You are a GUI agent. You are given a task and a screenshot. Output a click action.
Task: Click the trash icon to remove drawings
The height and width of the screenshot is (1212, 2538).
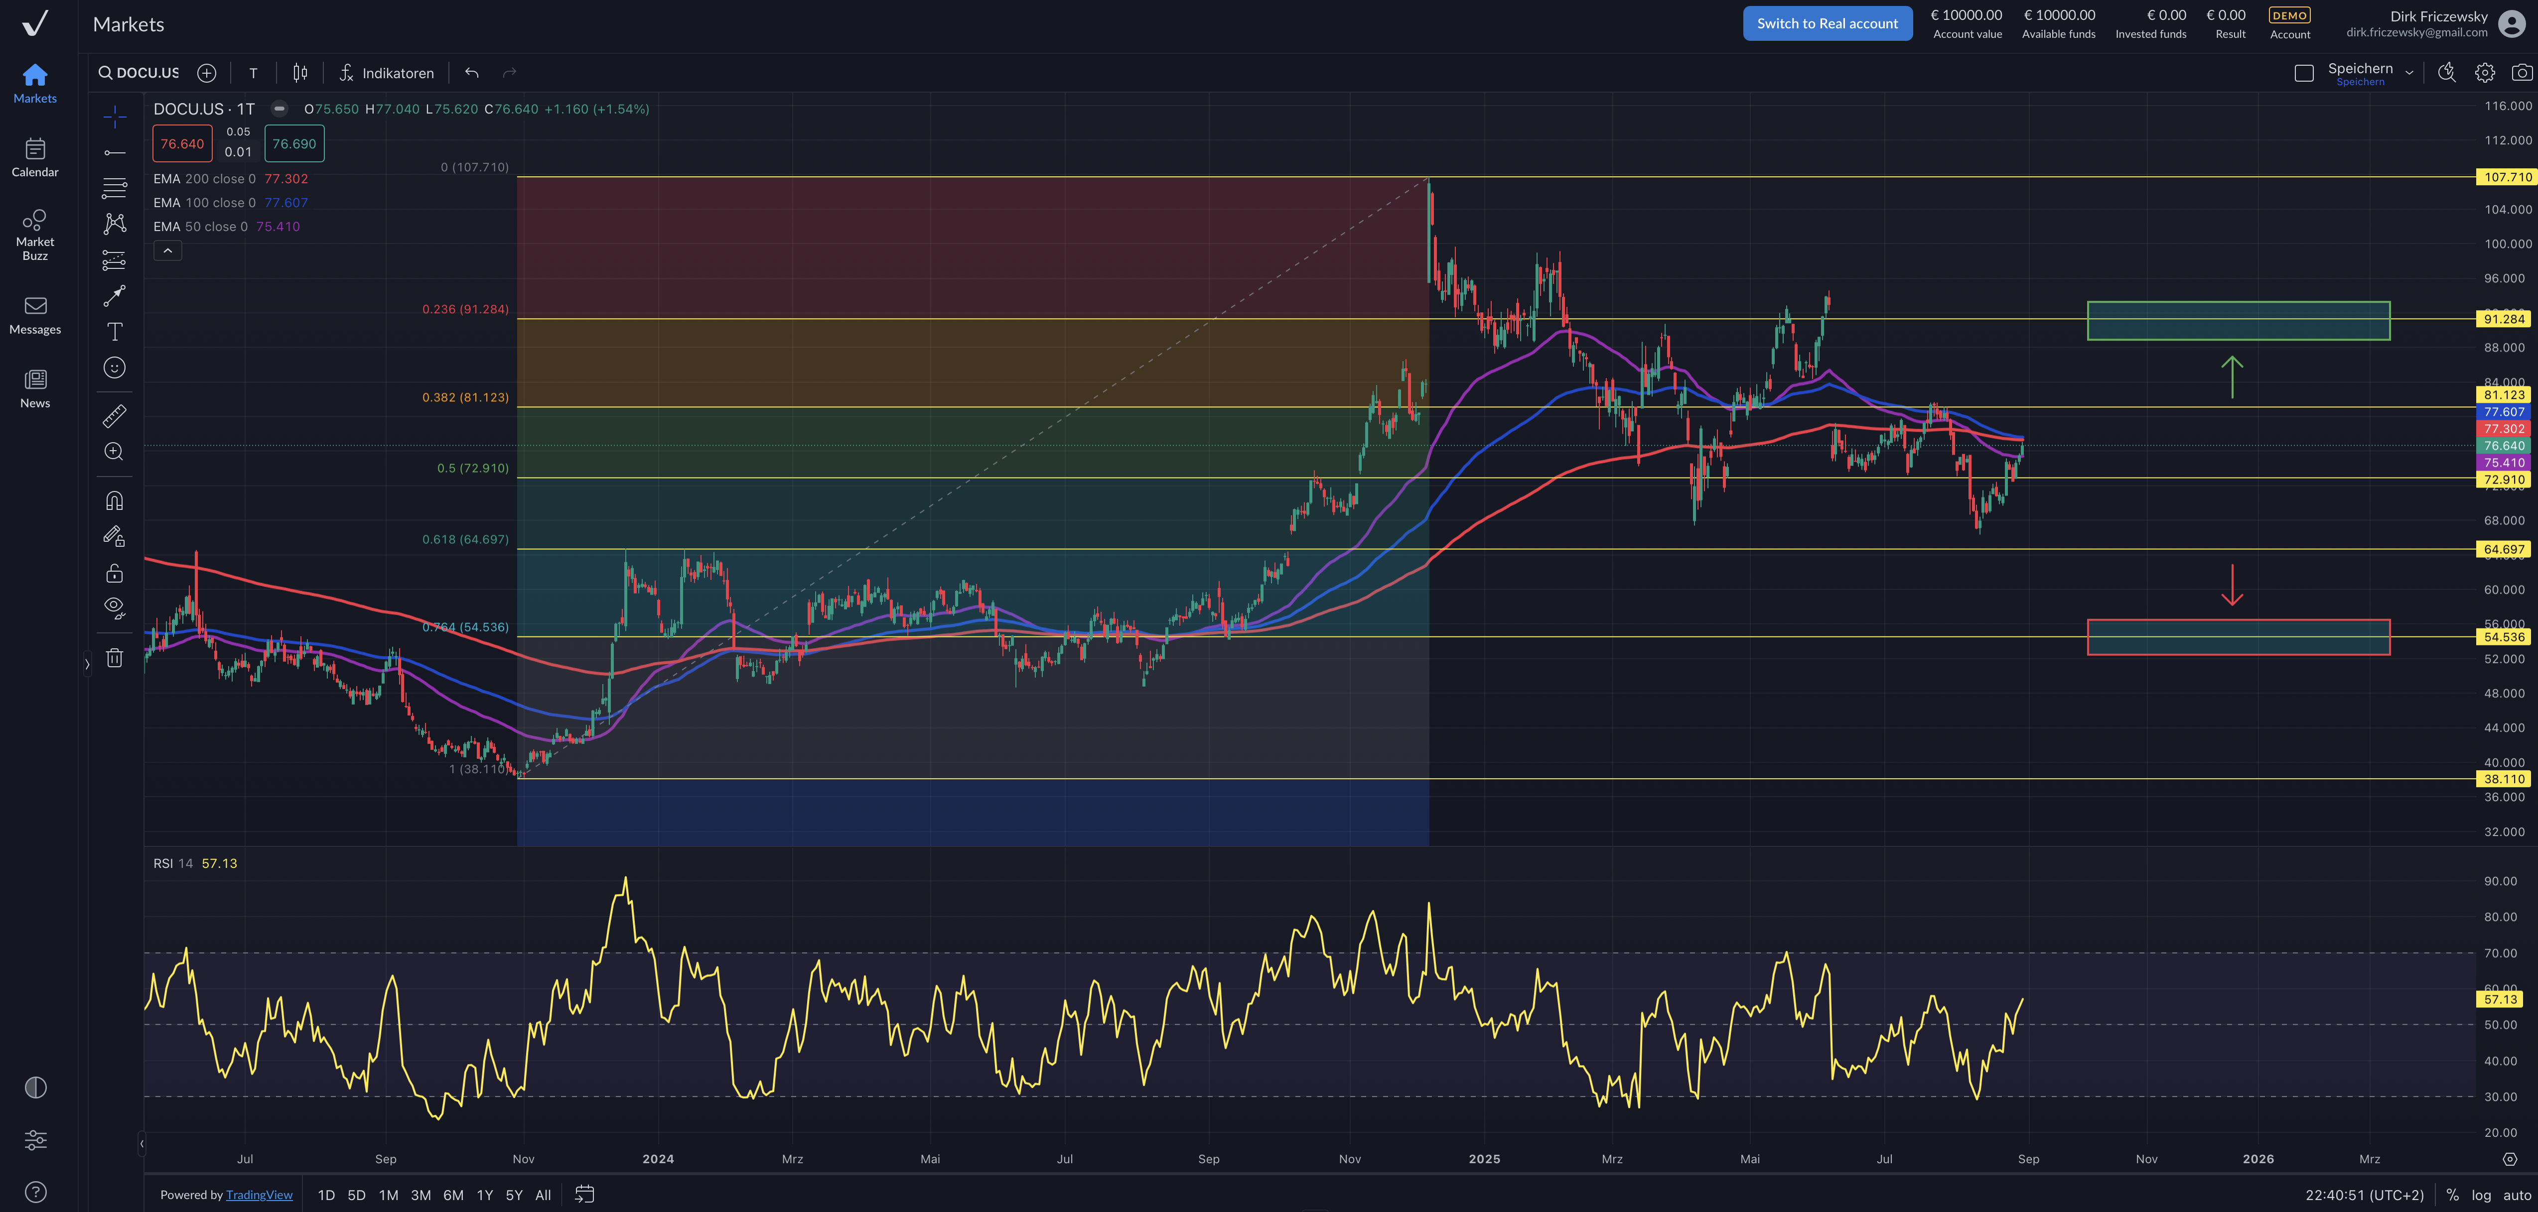pos(114,658)
